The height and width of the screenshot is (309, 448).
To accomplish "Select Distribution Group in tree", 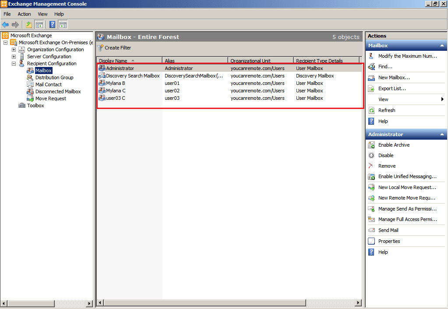I will [54, 77].
